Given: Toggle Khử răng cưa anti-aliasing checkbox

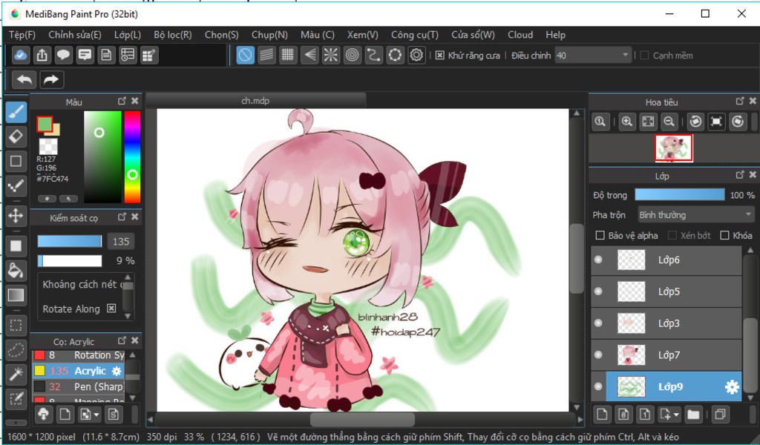Looking at the screenshot, I should point(439,55).
